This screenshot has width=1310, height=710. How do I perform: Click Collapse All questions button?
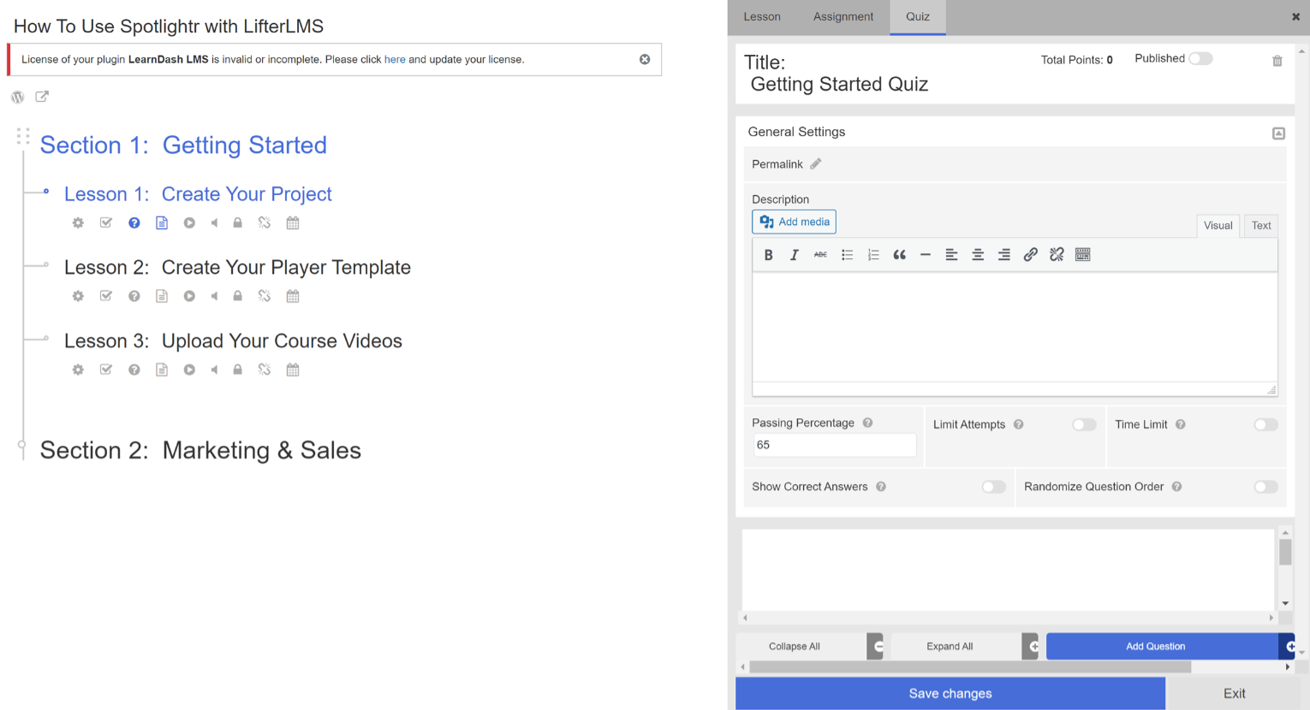coord(809,647)
